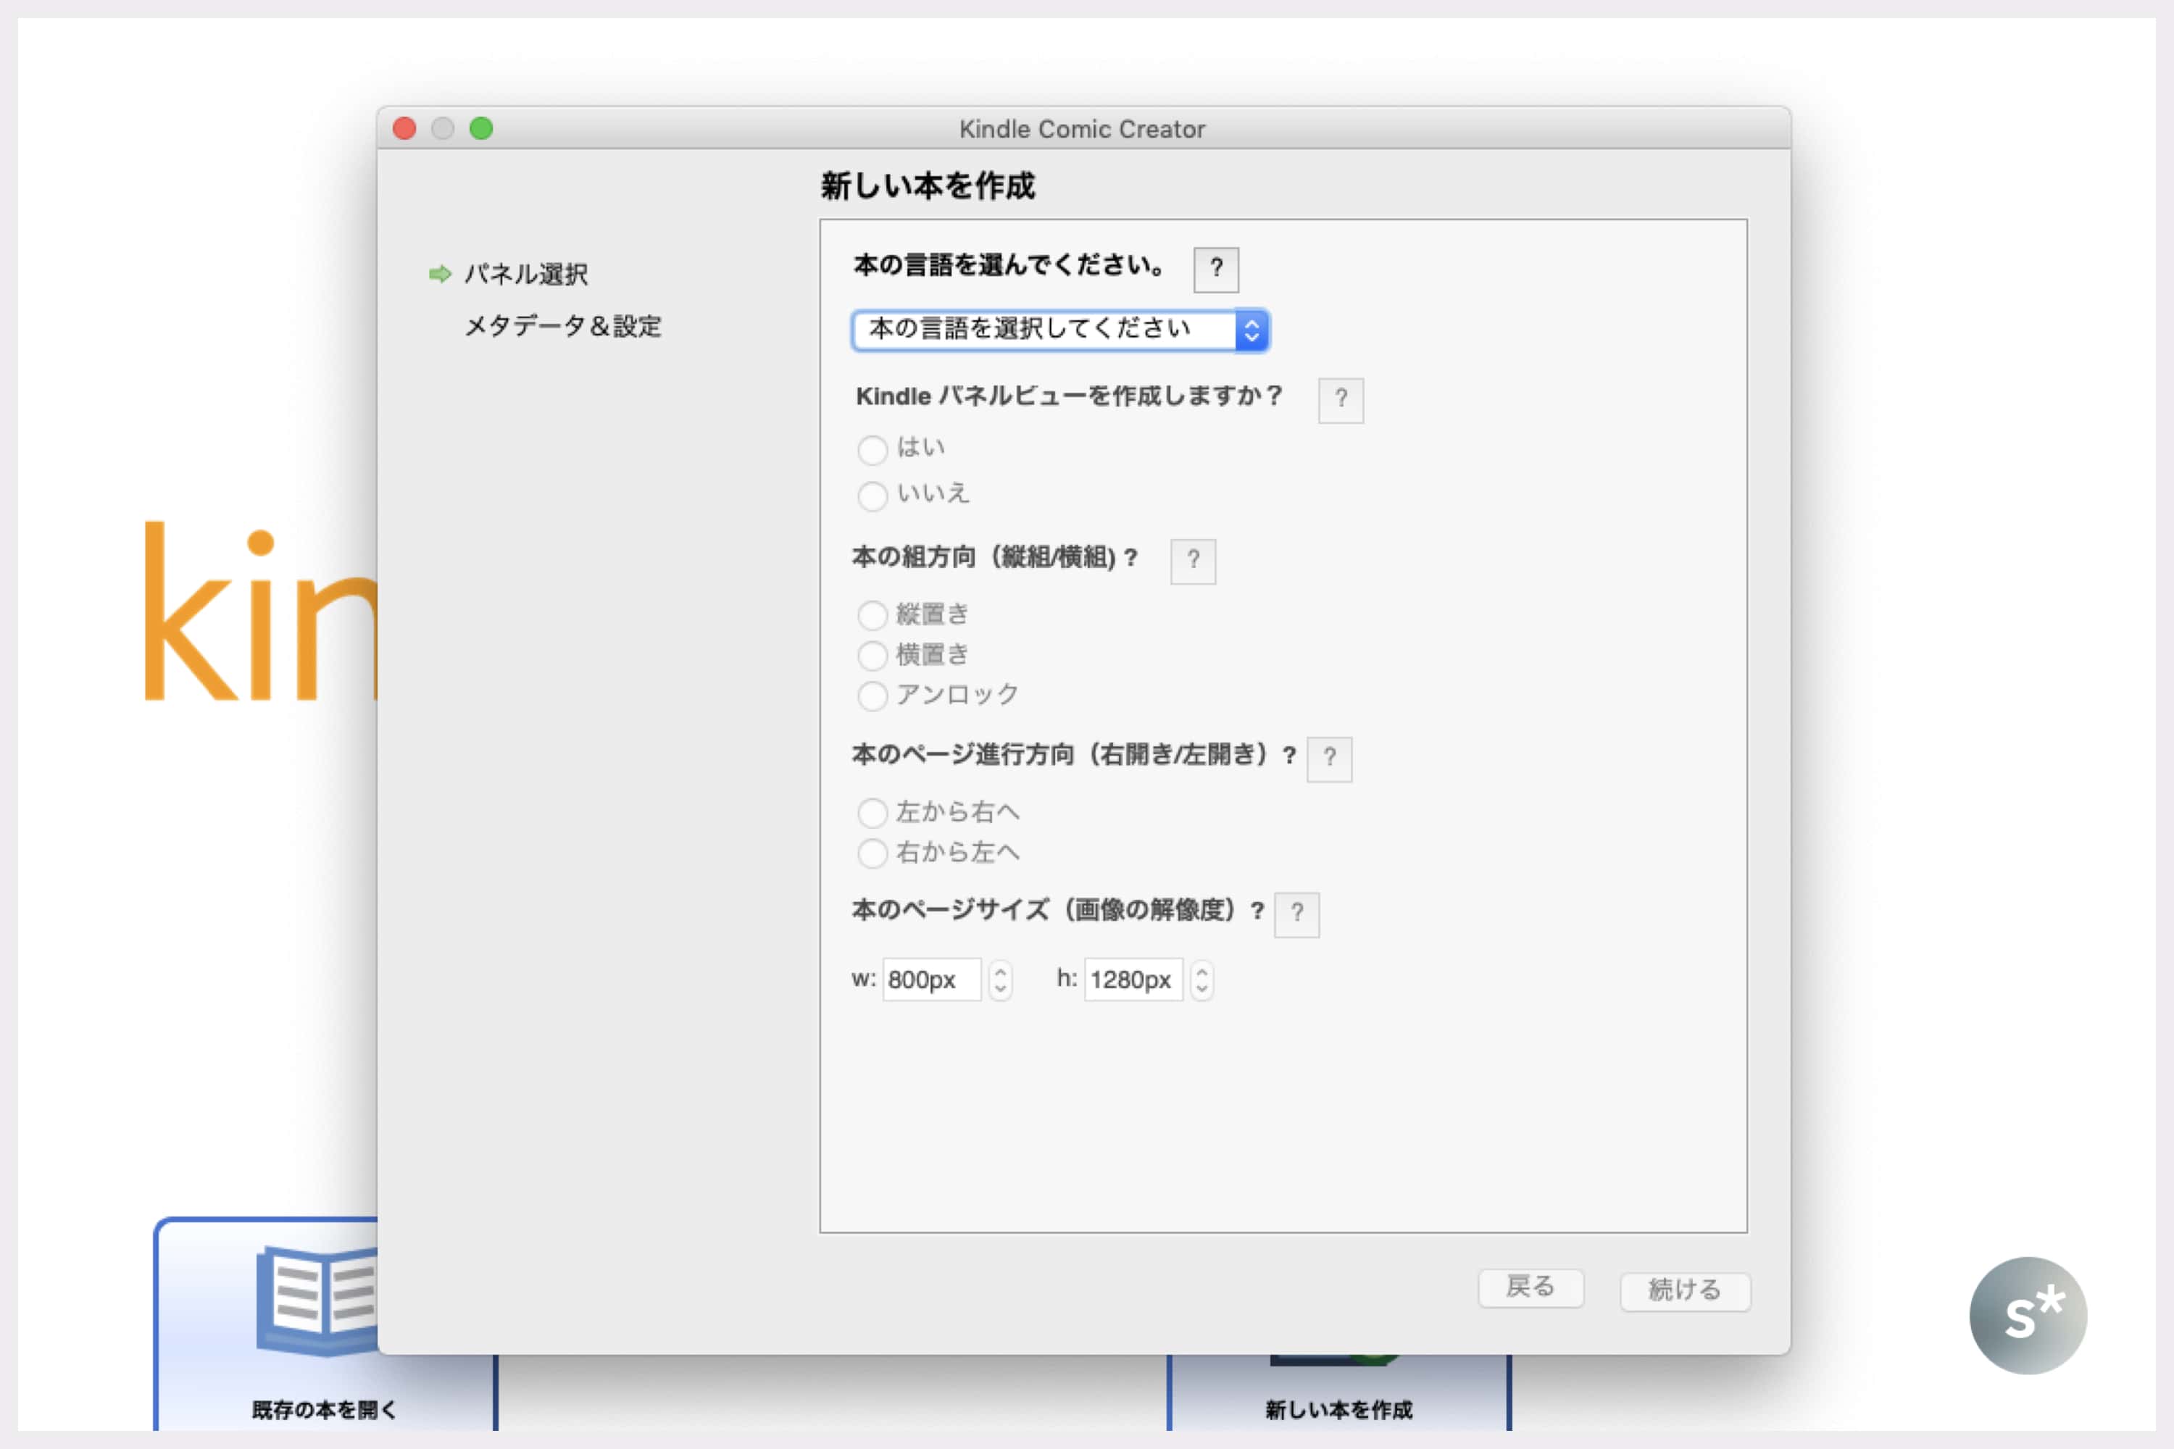Click the height px stepper arrows
The width and height of the screenshot is (2174, 1449).
click(x=1201, y=980)
